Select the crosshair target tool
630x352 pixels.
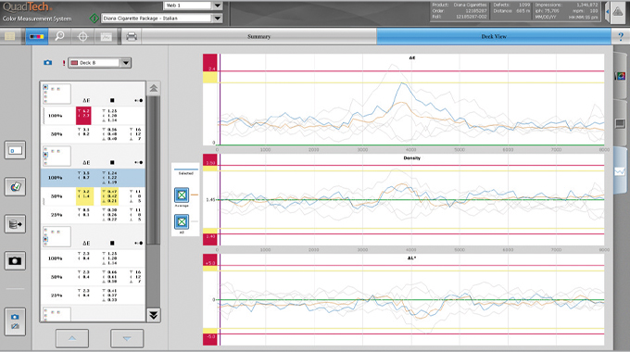(x=82, y=36)
